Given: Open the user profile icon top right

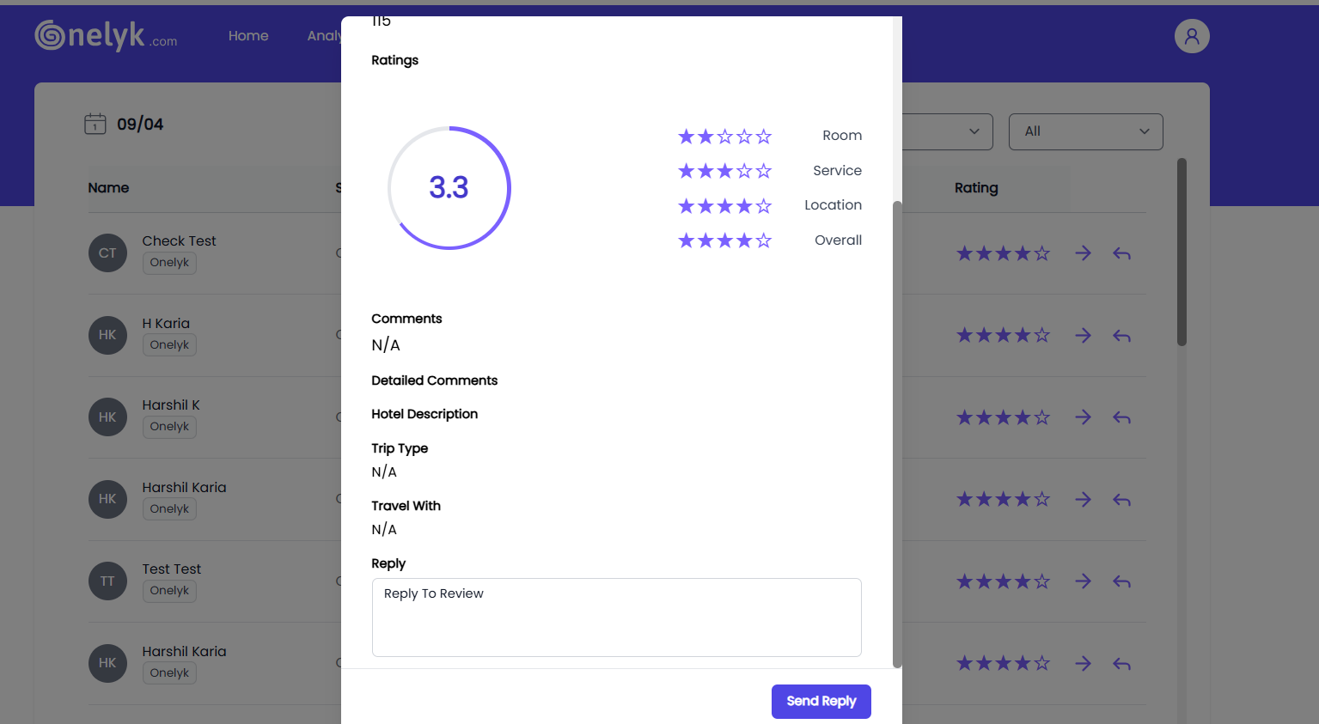Looking at the screenshot, I should (1192, 35).
